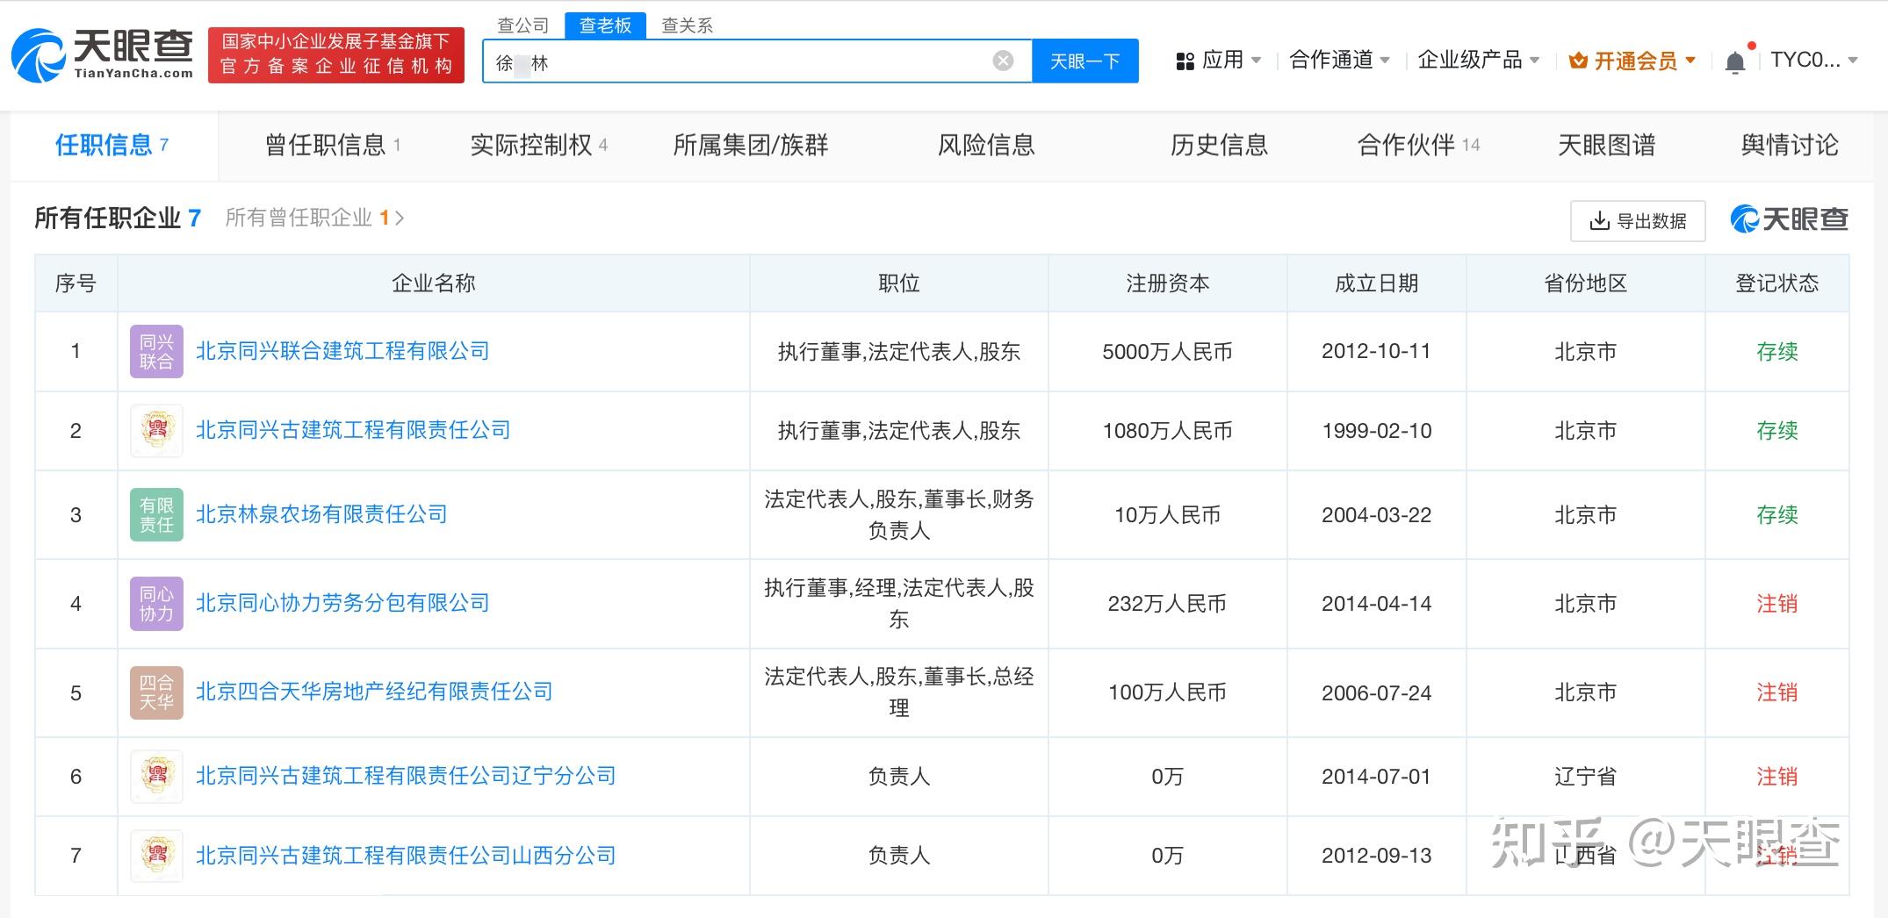The height and width of the screenshot is (918, 1888).
Task: Clear the search field with X icon
Action: click(x=1003, y=61)
